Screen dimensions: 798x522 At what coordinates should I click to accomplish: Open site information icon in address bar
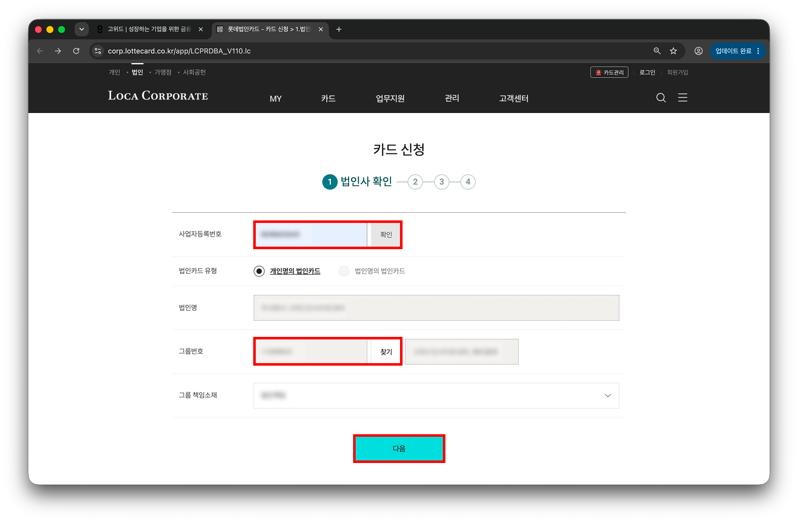[x=98, y=51]
